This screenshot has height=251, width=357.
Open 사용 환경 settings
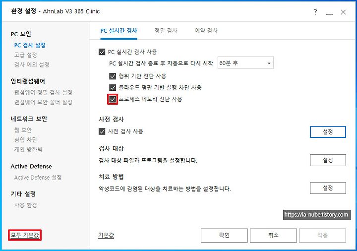pos(25,205)
